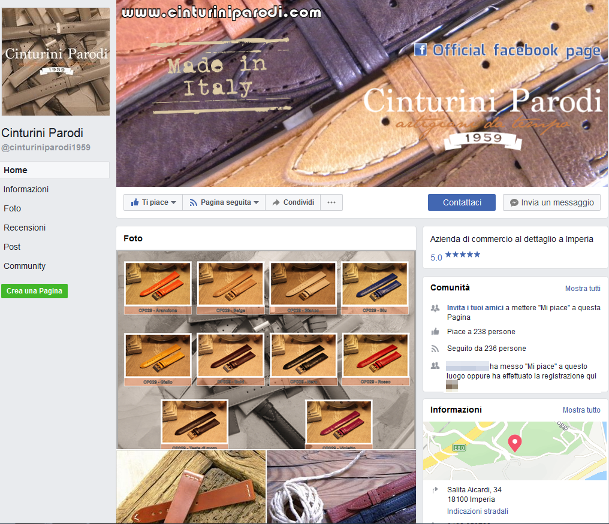Click the Messenger icon in Invia un messaggio
The width and height of the screenshot is (609, 524).
pos(514,202)
